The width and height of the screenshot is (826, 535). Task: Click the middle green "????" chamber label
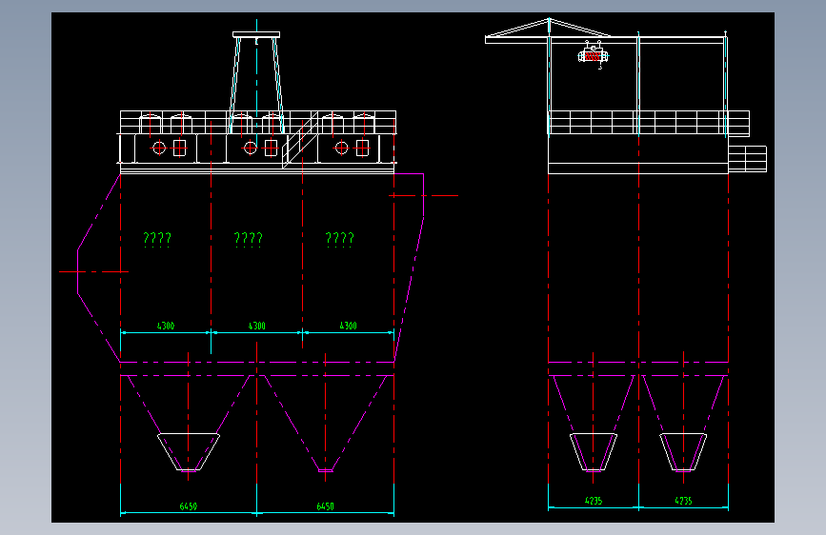click(248, 240)
